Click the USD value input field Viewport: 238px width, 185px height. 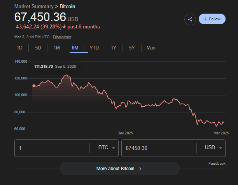tap(157, 148)
